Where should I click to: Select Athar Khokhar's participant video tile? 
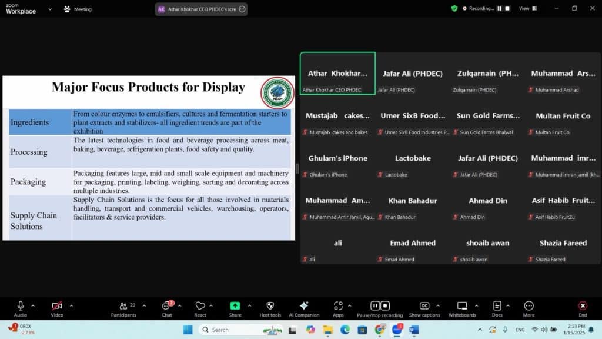click(337, 73)
